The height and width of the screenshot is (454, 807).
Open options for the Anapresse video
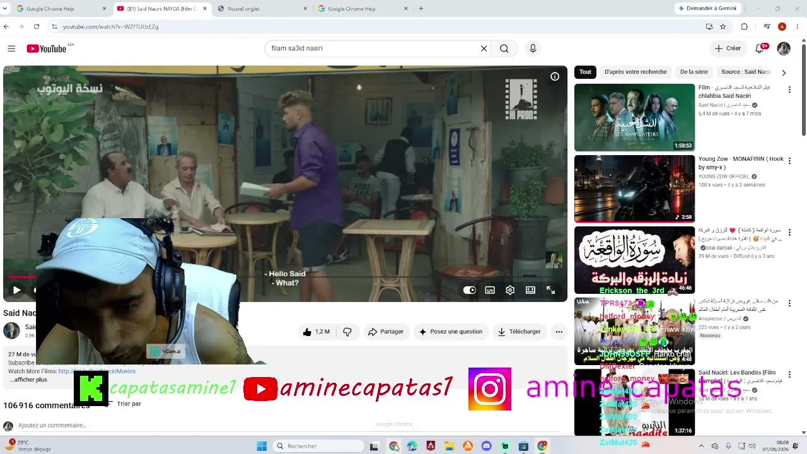click(x=789, y=303)
